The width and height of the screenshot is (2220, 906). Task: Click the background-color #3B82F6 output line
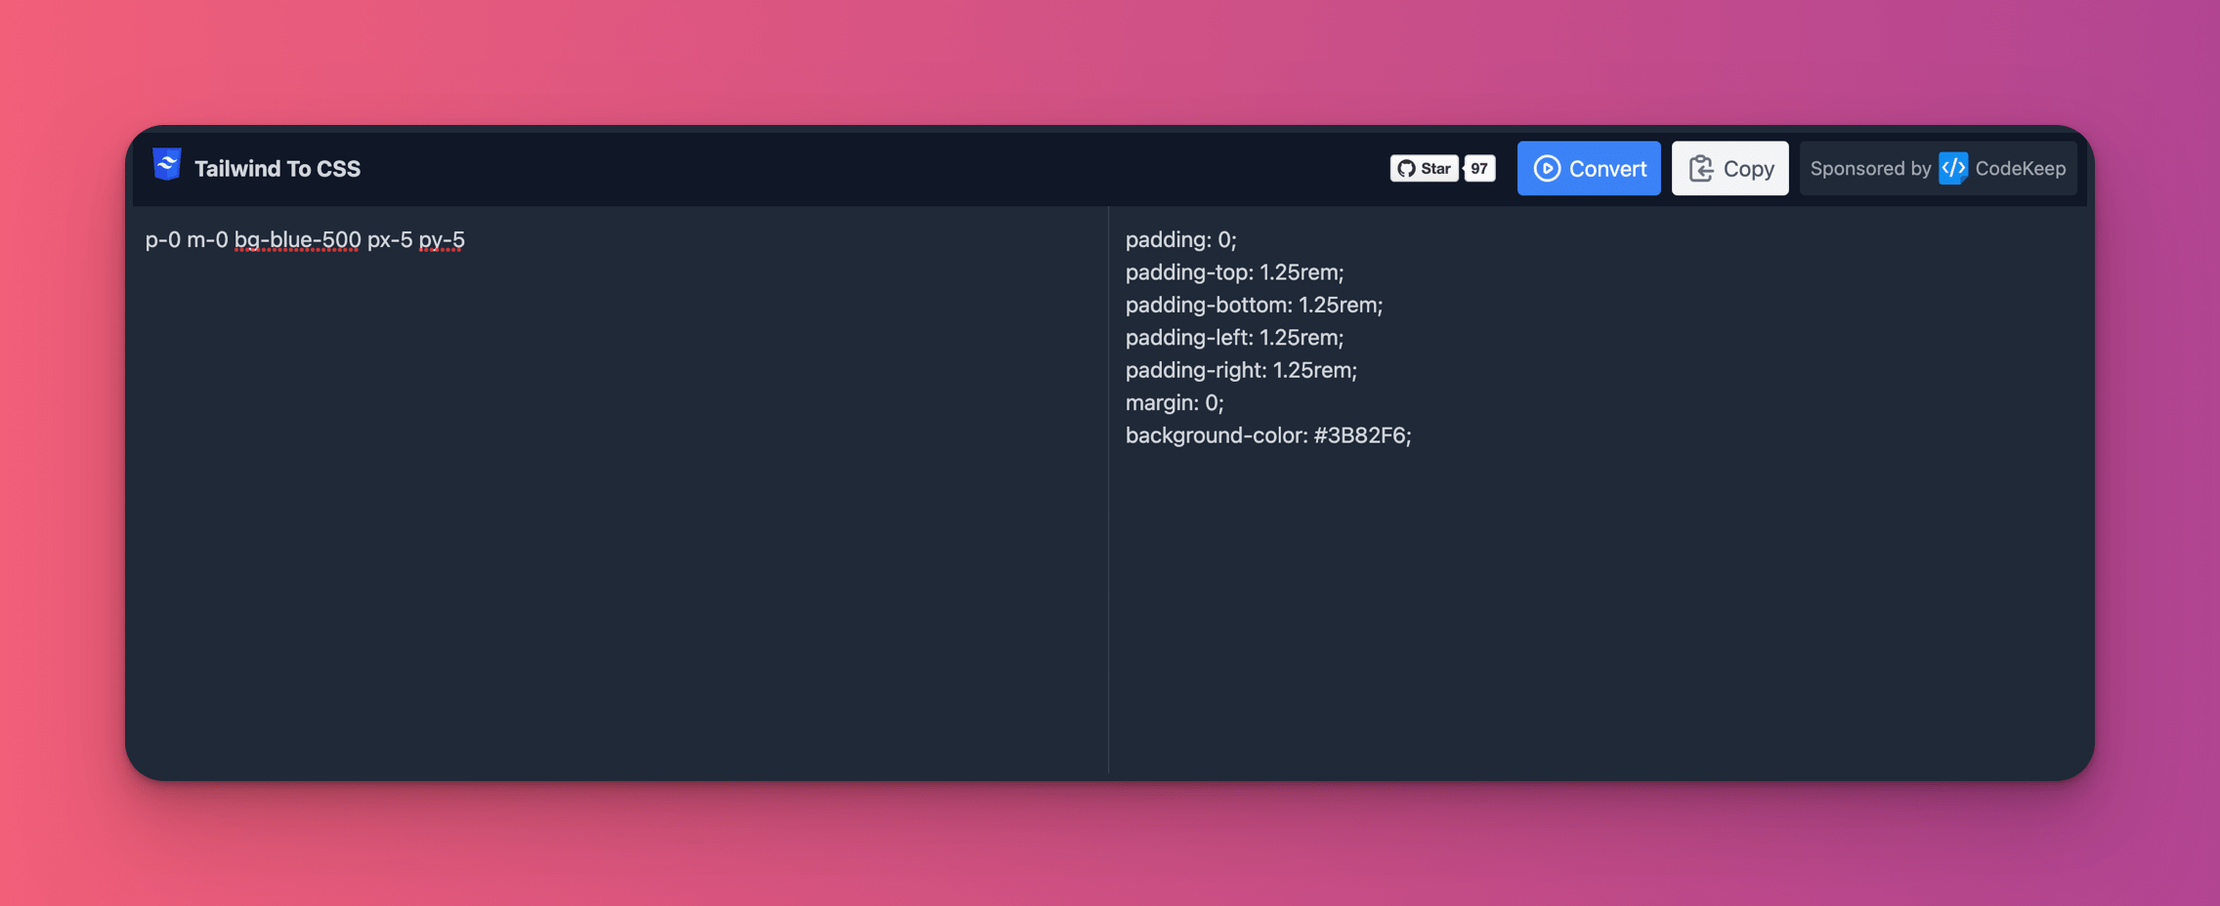[1267, 435]
